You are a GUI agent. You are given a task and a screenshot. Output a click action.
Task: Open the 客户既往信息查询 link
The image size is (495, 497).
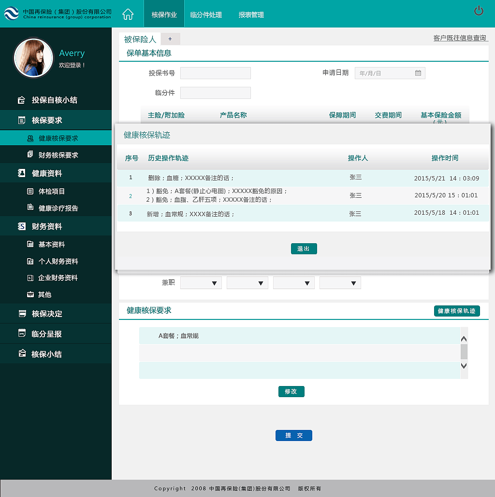459,37
